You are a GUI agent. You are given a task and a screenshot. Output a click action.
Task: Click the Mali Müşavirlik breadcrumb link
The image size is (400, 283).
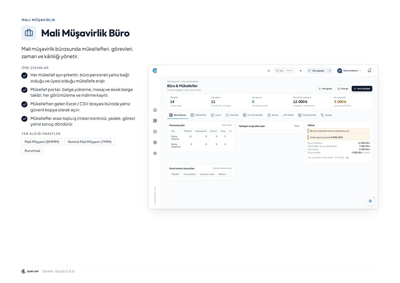[x=173, y=81]
